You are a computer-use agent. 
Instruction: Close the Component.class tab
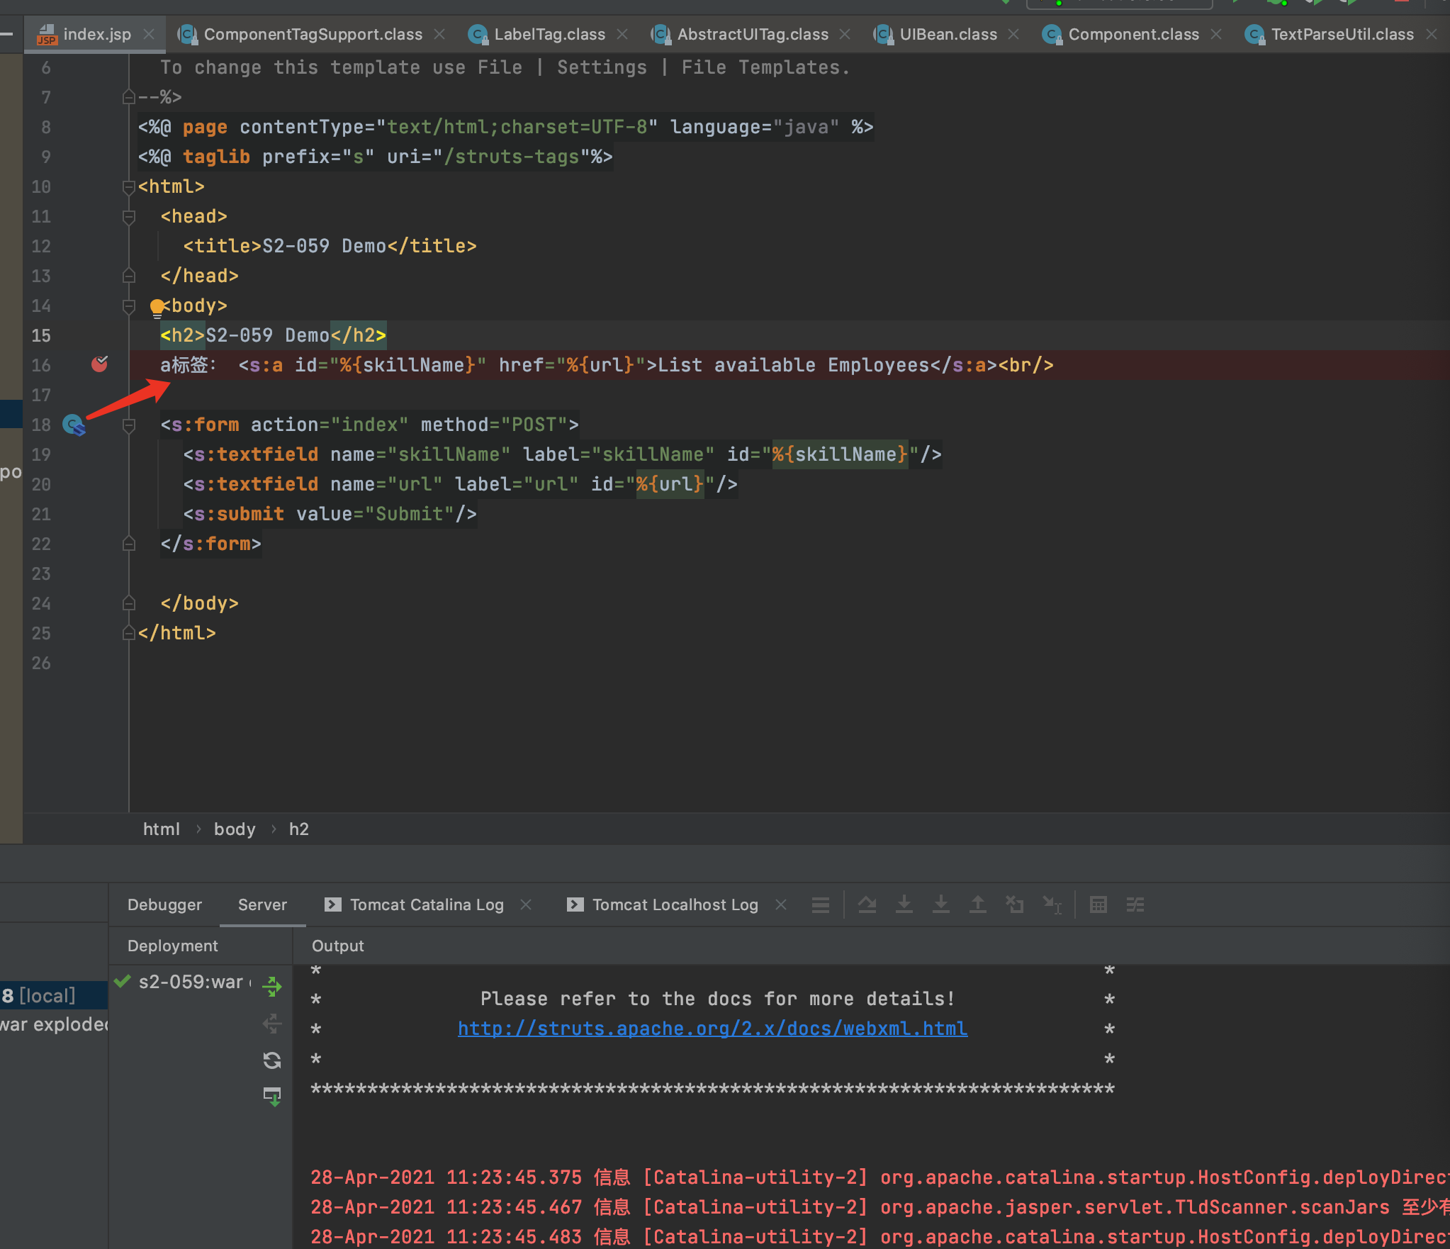pos(1216,34)
